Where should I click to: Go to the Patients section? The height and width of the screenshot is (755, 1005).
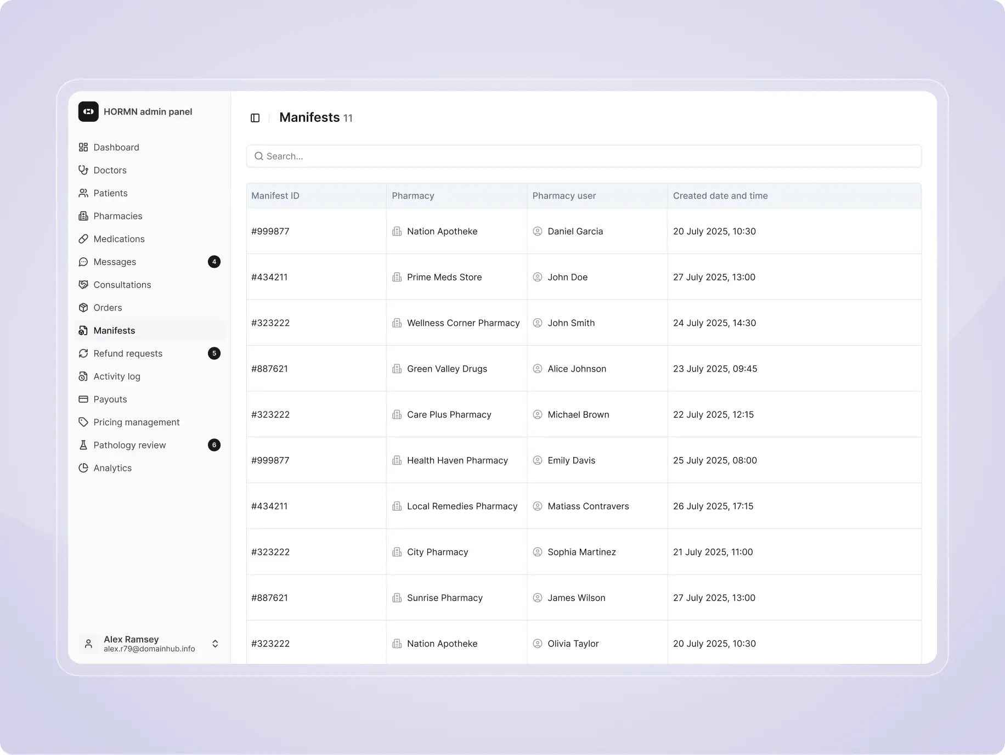pyautogui.click(x=110, y=193)
